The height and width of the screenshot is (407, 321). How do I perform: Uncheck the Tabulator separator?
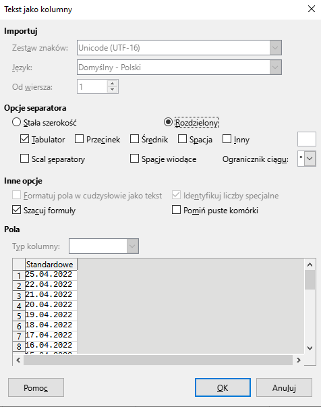click(24, 139)
